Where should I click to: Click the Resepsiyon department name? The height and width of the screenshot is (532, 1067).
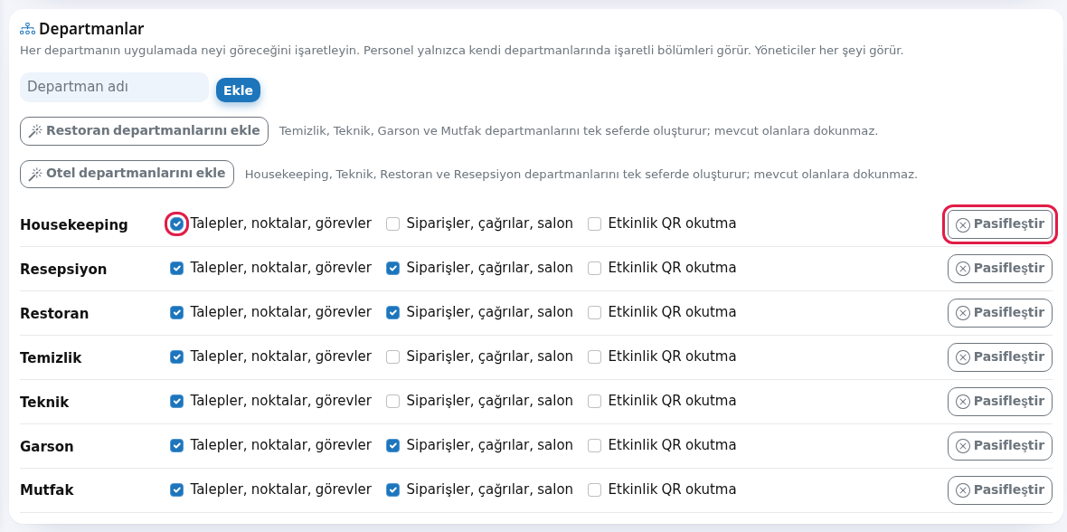(x=63, y=269)
